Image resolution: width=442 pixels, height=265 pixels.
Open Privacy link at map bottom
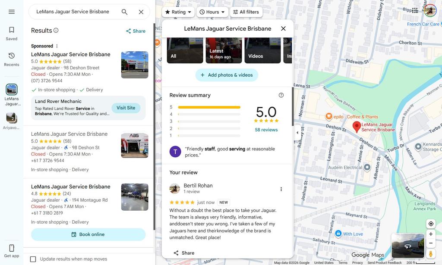click(x=357, y=262)
